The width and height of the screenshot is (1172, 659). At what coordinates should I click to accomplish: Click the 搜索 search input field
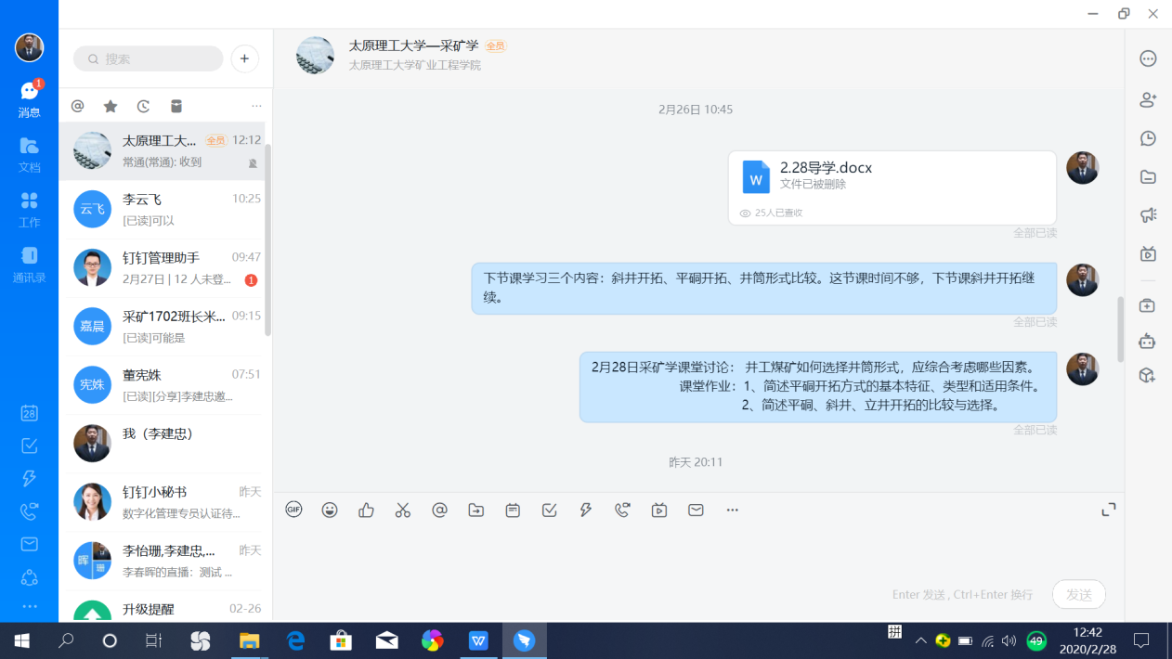click(x=149, y=58)
